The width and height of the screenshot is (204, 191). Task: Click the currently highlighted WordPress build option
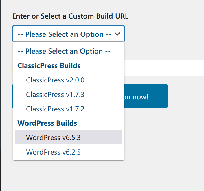(53, 137)
